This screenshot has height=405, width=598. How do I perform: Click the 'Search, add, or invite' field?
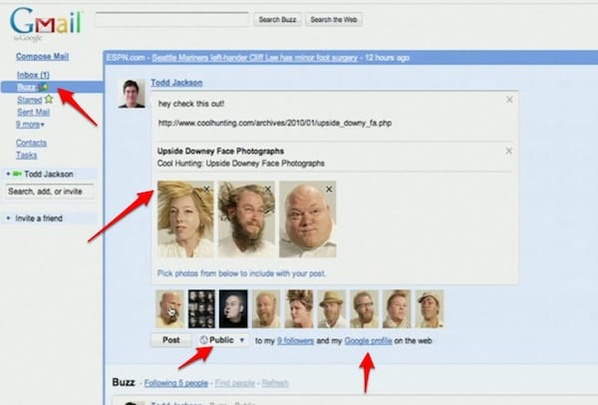pyautogui.click(x=49, y=191)
